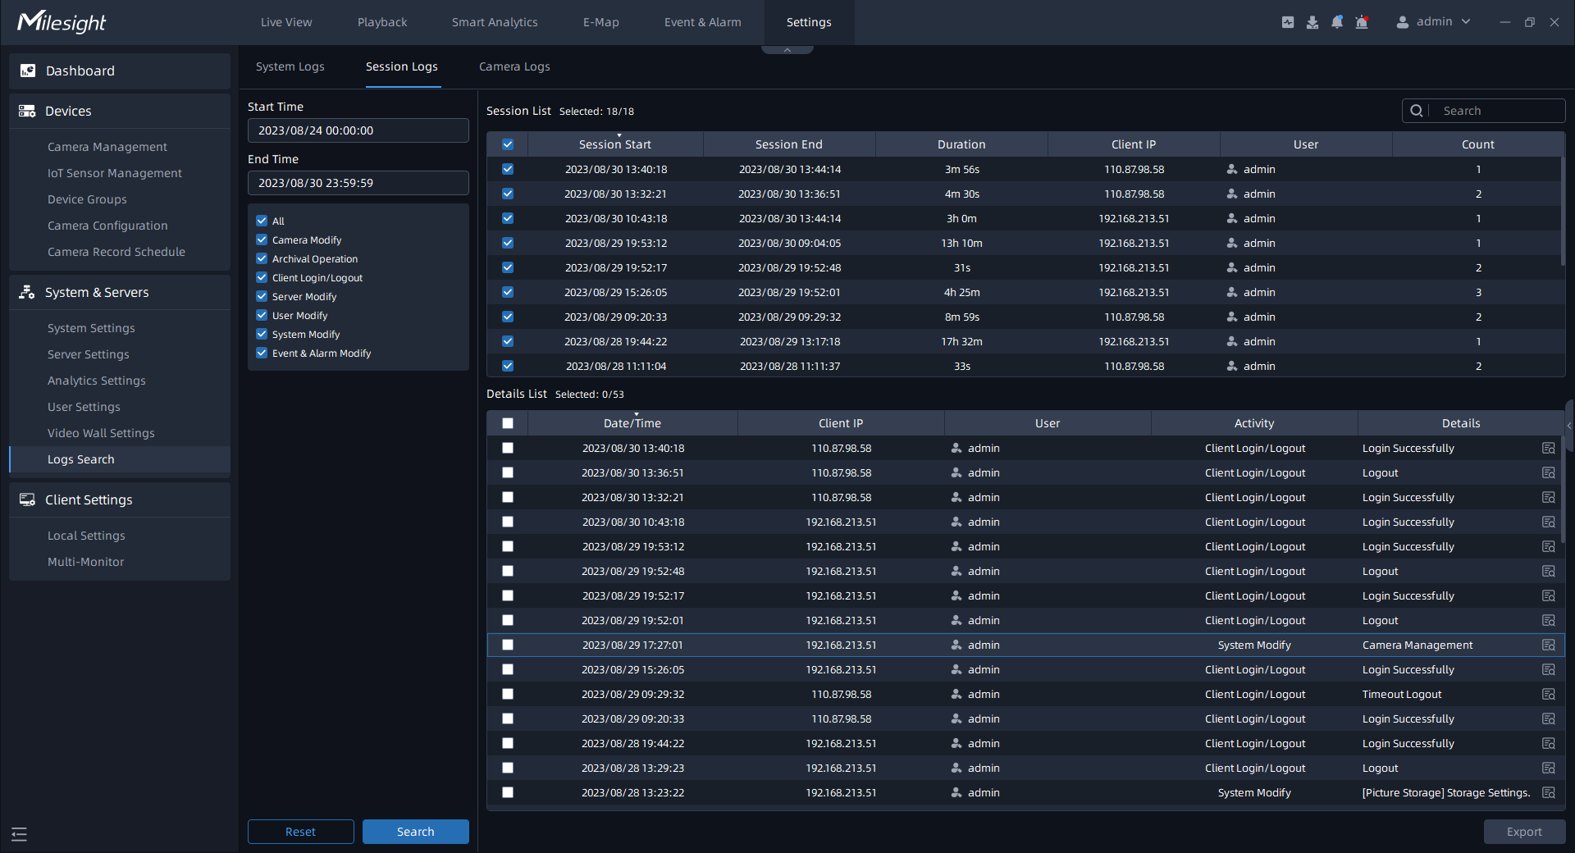1575x853 pixels.
Task: Open the Event & Alarm menu
Action: [702, 22]
